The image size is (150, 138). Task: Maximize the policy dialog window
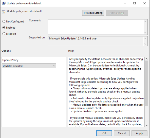[x=135, y=3]
